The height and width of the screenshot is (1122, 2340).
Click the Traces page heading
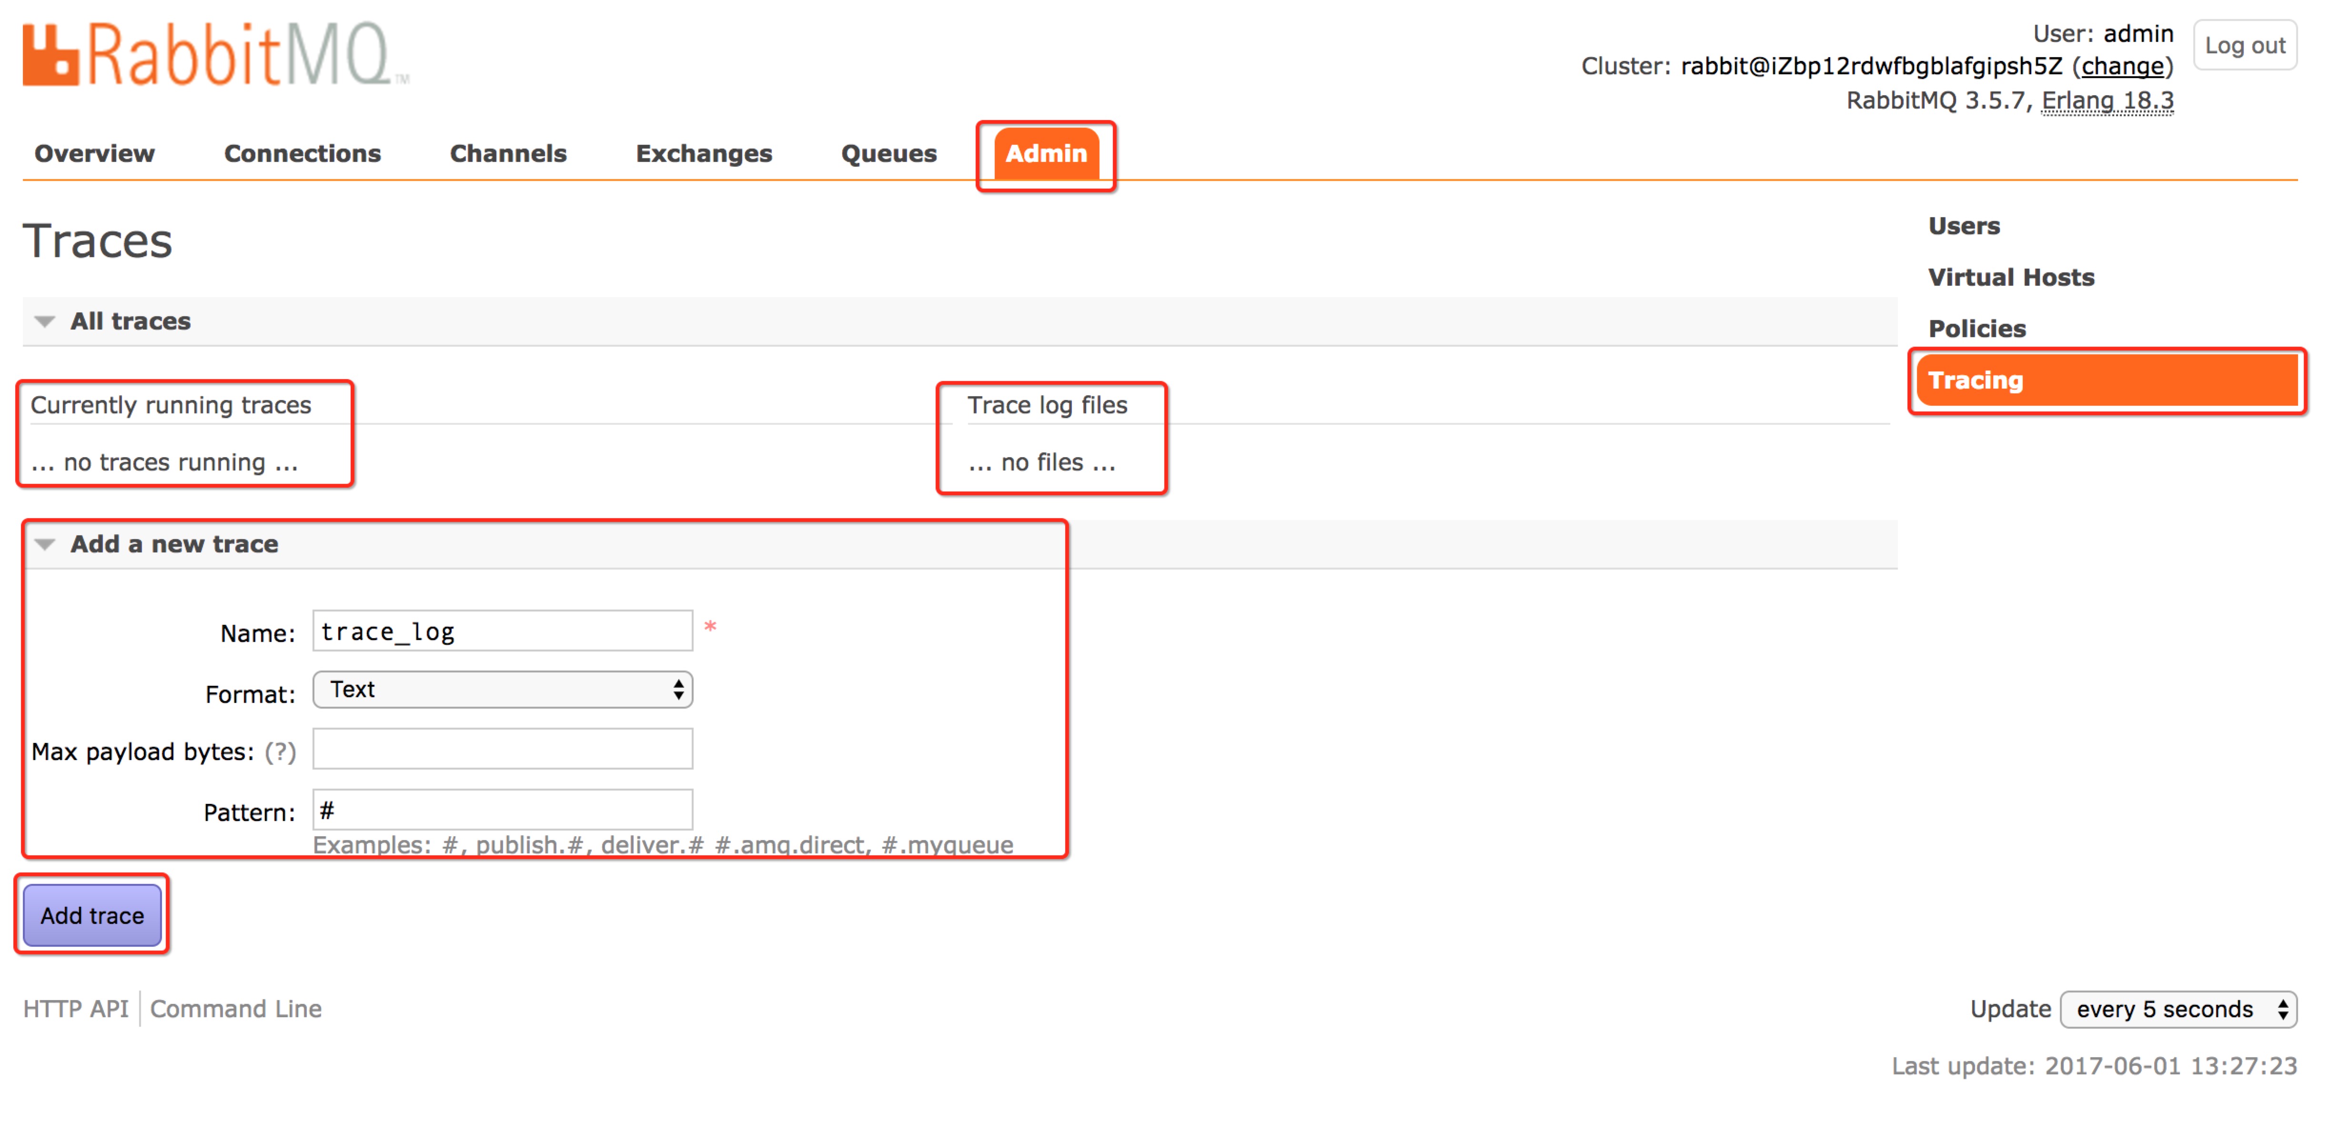tap(97, 240)
